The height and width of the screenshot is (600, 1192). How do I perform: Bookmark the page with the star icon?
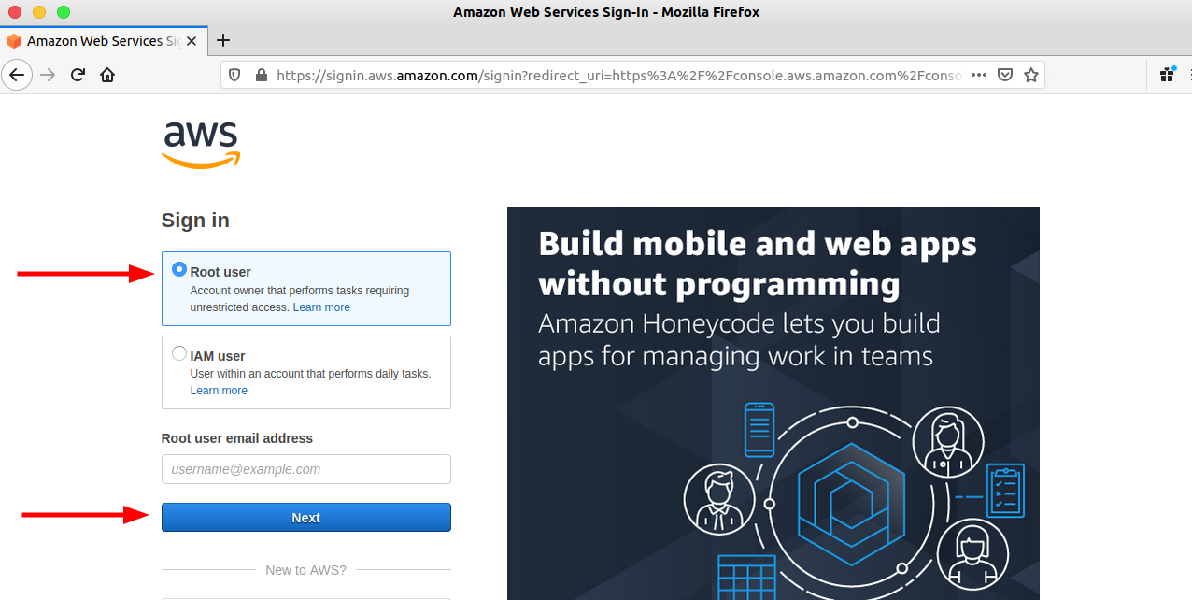click(1030, 75)
